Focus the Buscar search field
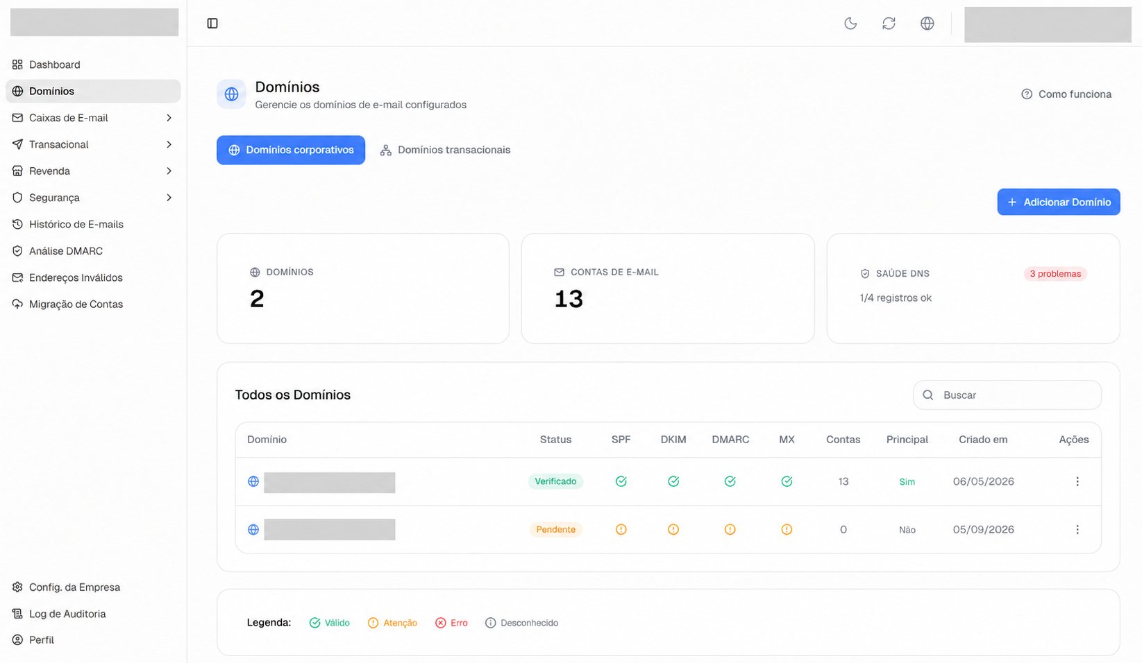The image size is (1142, 663). [x=1007, y=395]
